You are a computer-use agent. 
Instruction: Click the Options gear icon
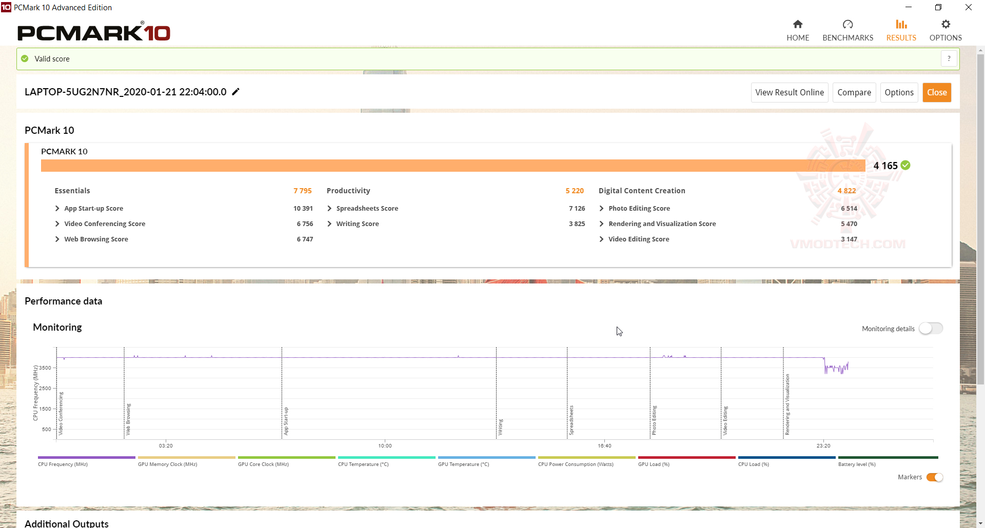pyautogui.click(x=945, y=24)
